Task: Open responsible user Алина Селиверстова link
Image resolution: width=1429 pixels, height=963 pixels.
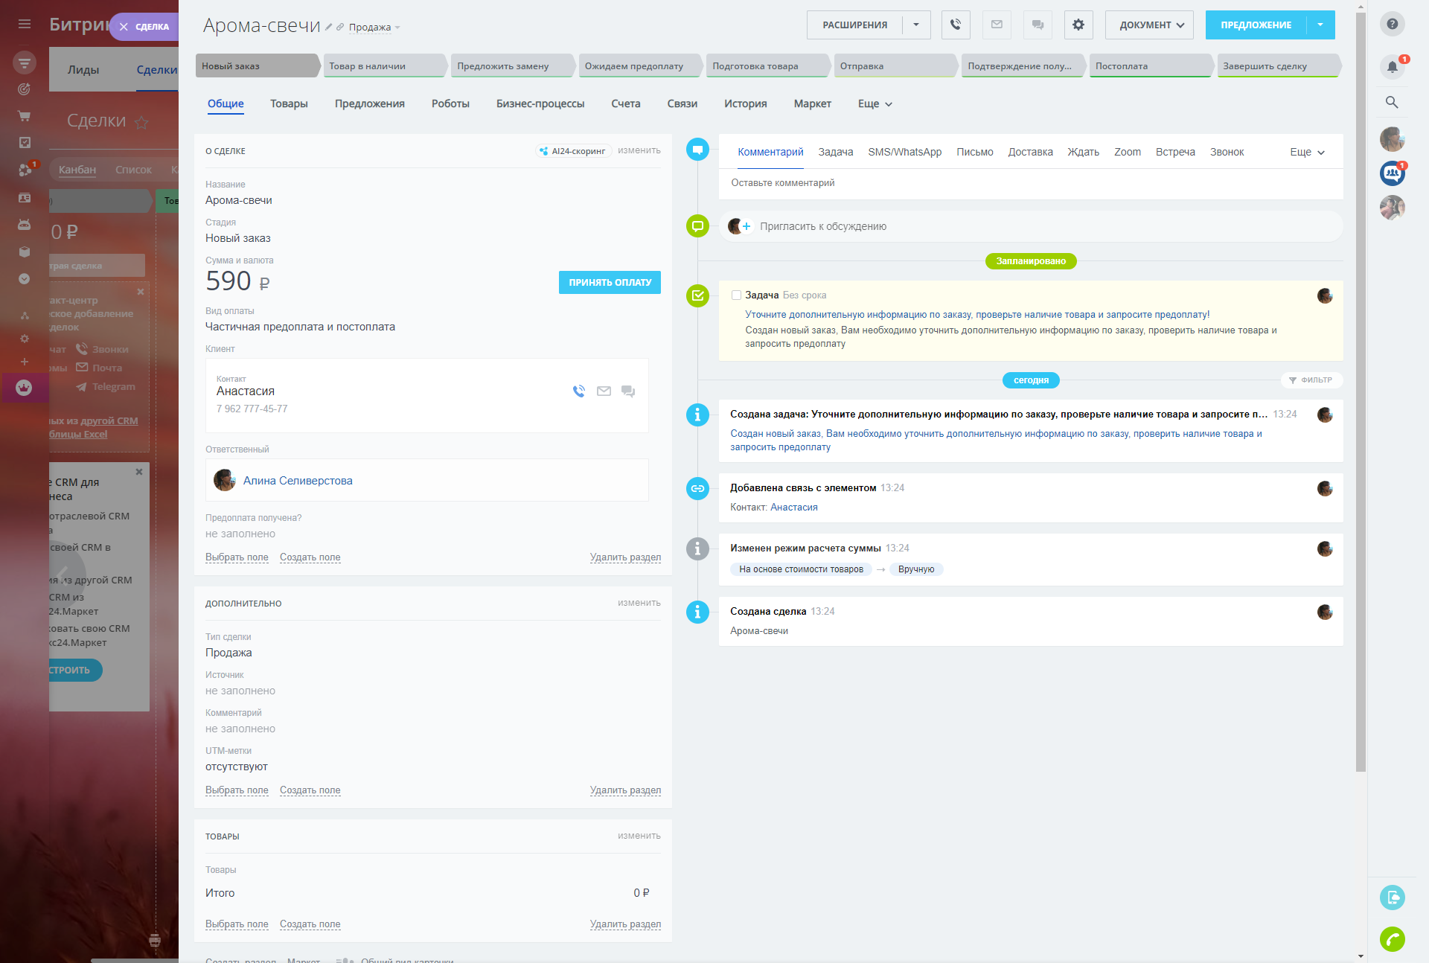Action: (x=298, y=481)
